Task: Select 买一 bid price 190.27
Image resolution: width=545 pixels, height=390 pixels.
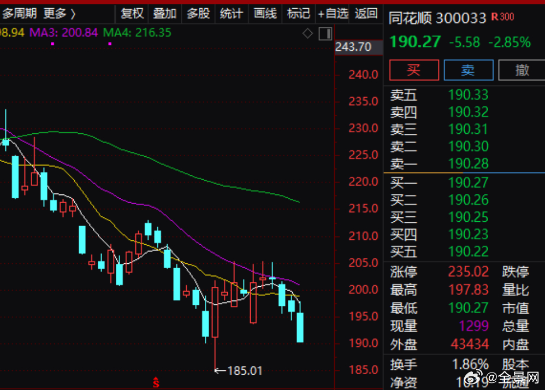Action: (468, 183)
